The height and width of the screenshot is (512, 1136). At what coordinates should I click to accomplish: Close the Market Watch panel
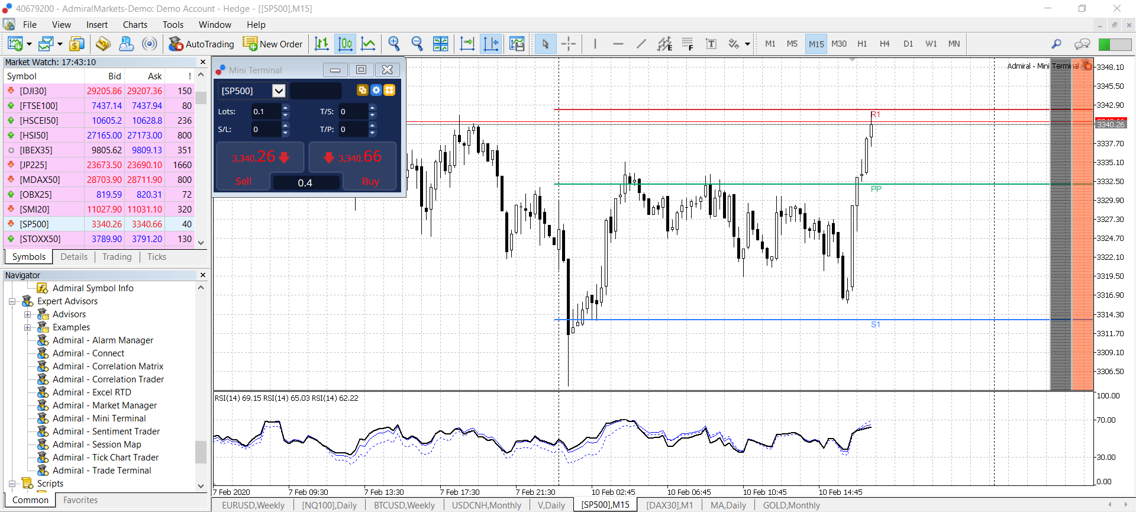(203, 62)
